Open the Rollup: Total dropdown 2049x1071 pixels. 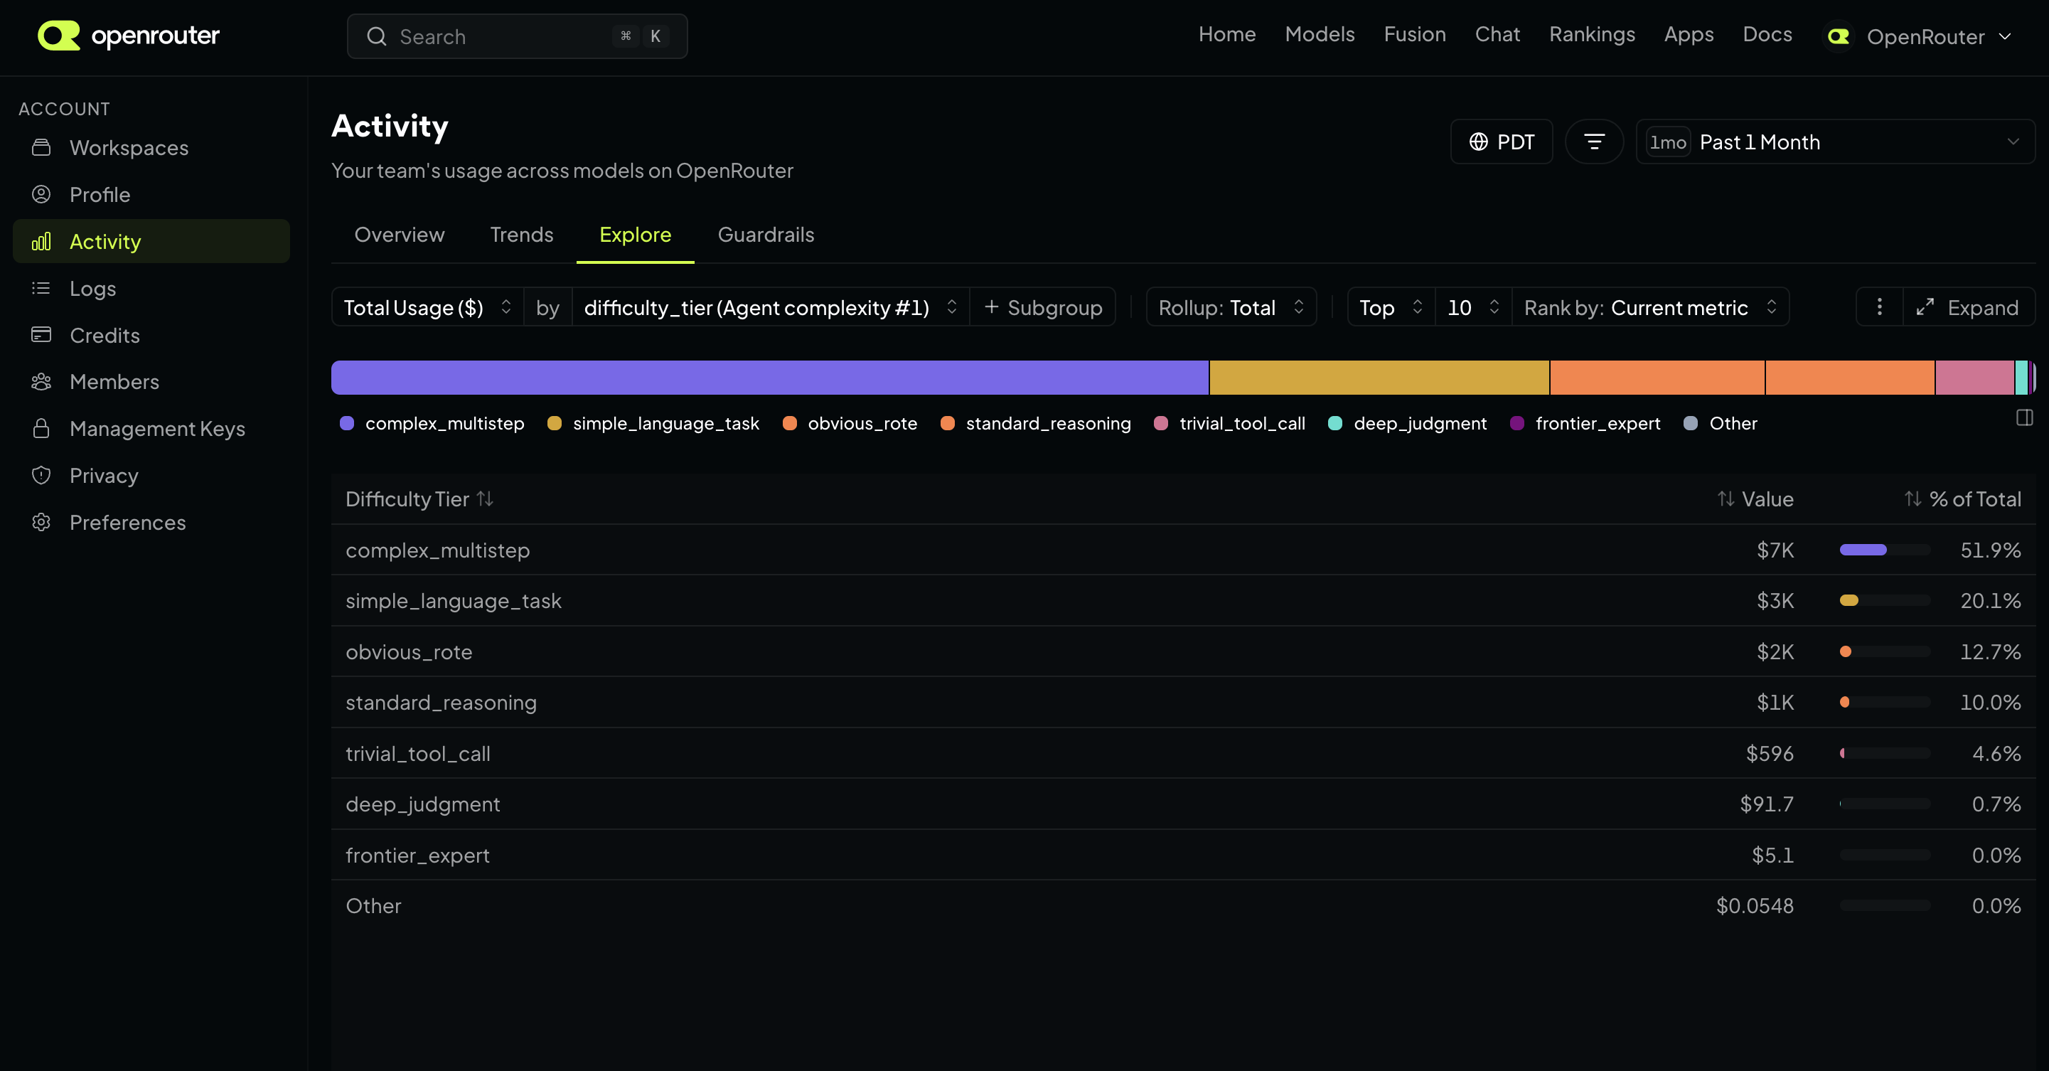pyautogui.click(x=1231, y=307)
